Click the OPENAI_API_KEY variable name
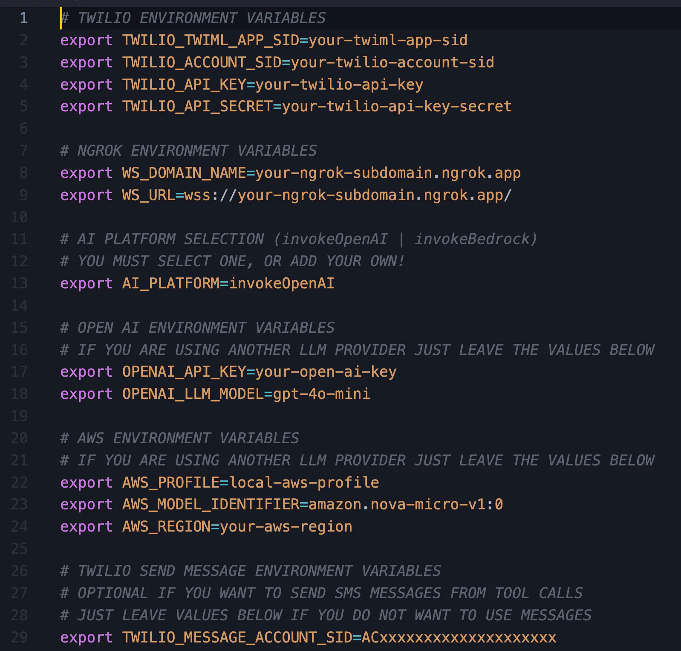Viewport: 681px width, 651px height. coord(184,372)
